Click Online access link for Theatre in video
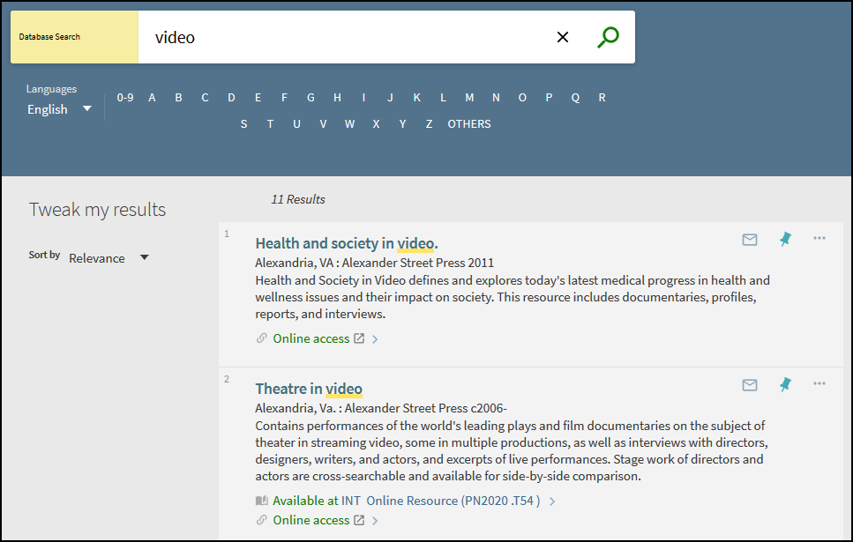The width and height of the screenshot is (853, 542). 311,520
